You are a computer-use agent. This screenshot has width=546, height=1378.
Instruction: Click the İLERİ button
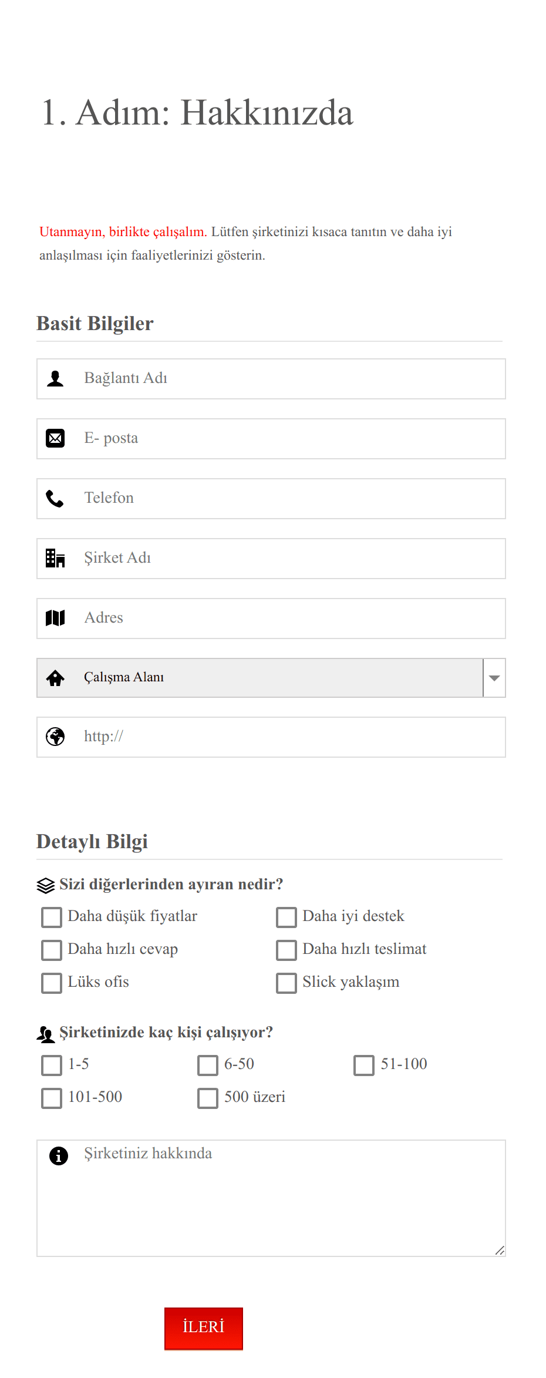pyautogui.click(x=204, y=1329)
